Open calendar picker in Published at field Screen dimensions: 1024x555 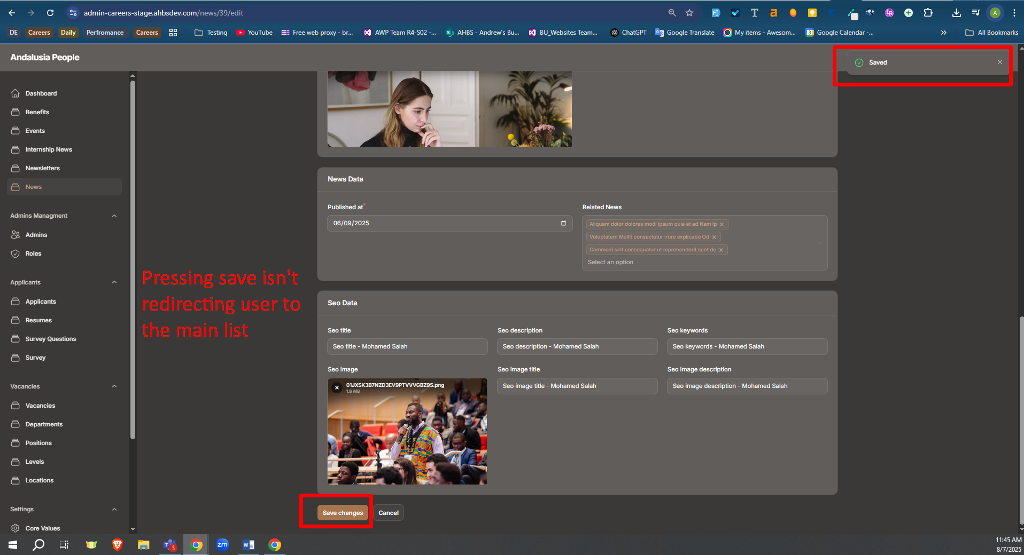(x=563, y=223)
